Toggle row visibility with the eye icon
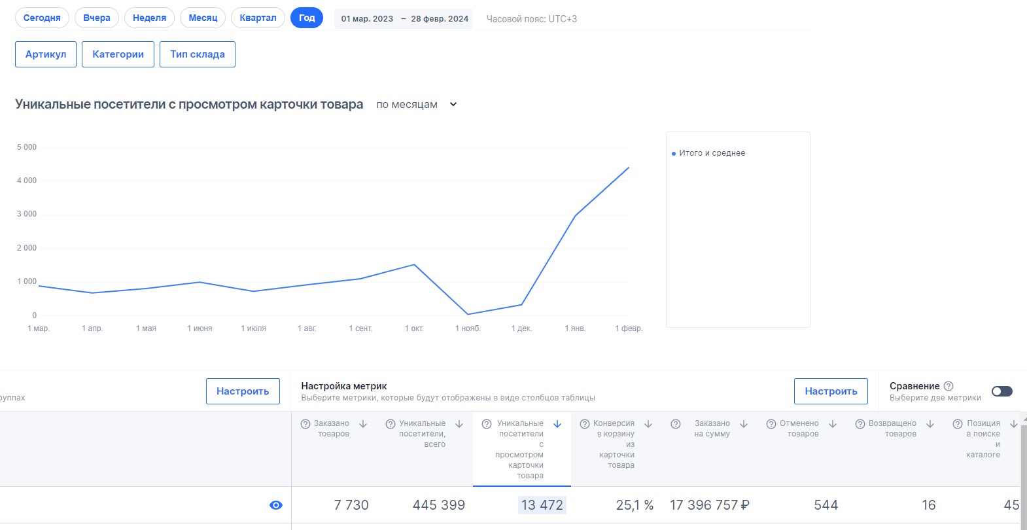 pos(276,505)
